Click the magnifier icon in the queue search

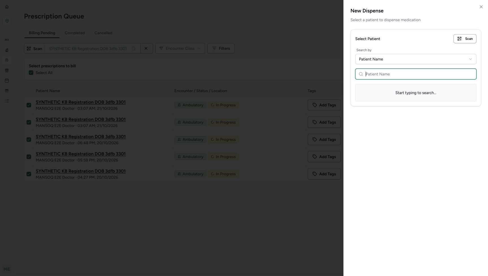(134, 49)
